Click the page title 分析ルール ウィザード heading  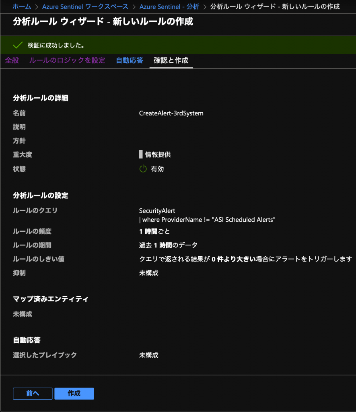tap(103, 22)
